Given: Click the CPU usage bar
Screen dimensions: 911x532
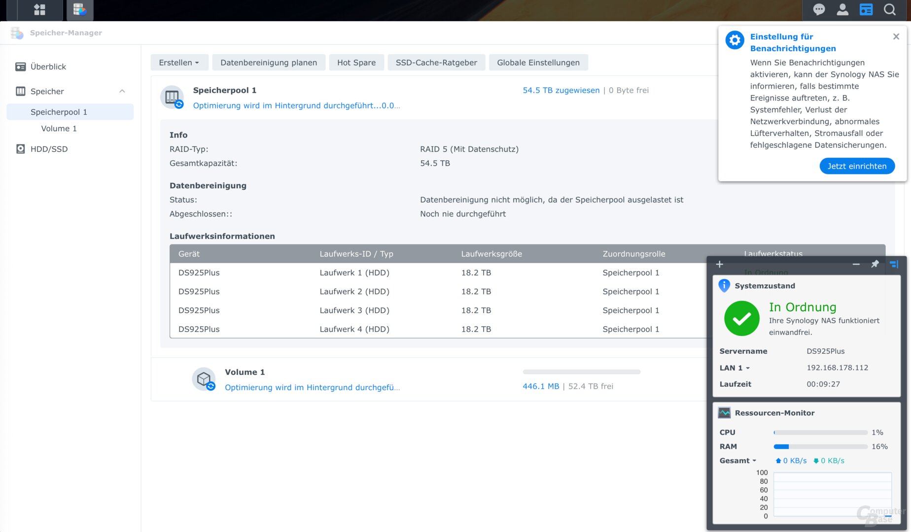Looking at the screenshot, I should [820, 432].
